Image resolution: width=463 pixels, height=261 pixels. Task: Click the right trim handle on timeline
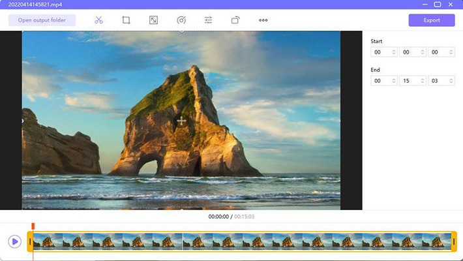[x=453, y=242]
